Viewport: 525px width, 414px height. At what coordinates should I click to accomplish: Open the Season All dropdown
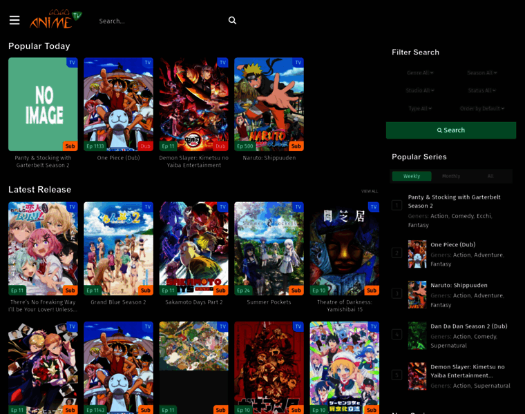(x=481, y=72)
